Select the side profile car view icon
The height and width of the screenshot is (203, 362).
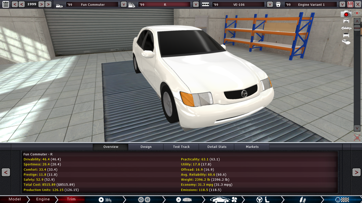point(346,28)
